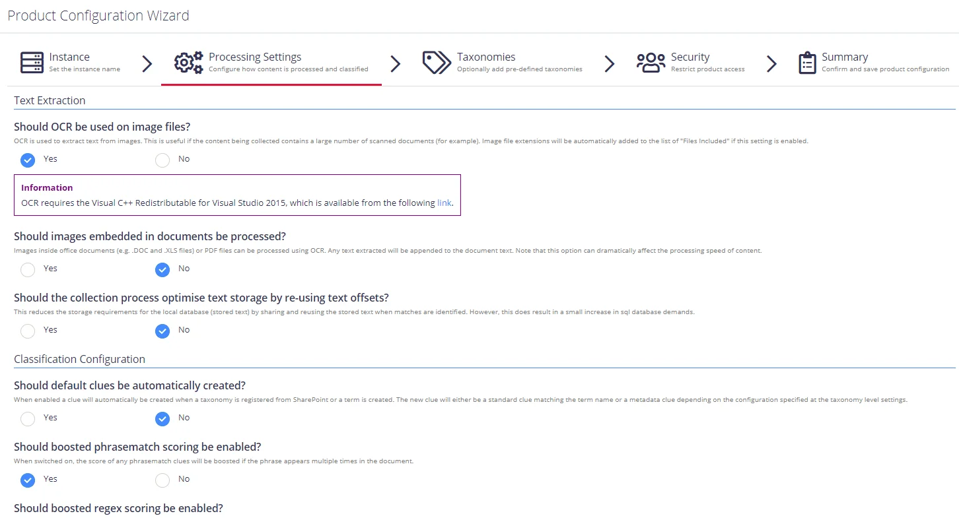
Task: Select Yes for OCR on image files
Action: tap(28, 160)
